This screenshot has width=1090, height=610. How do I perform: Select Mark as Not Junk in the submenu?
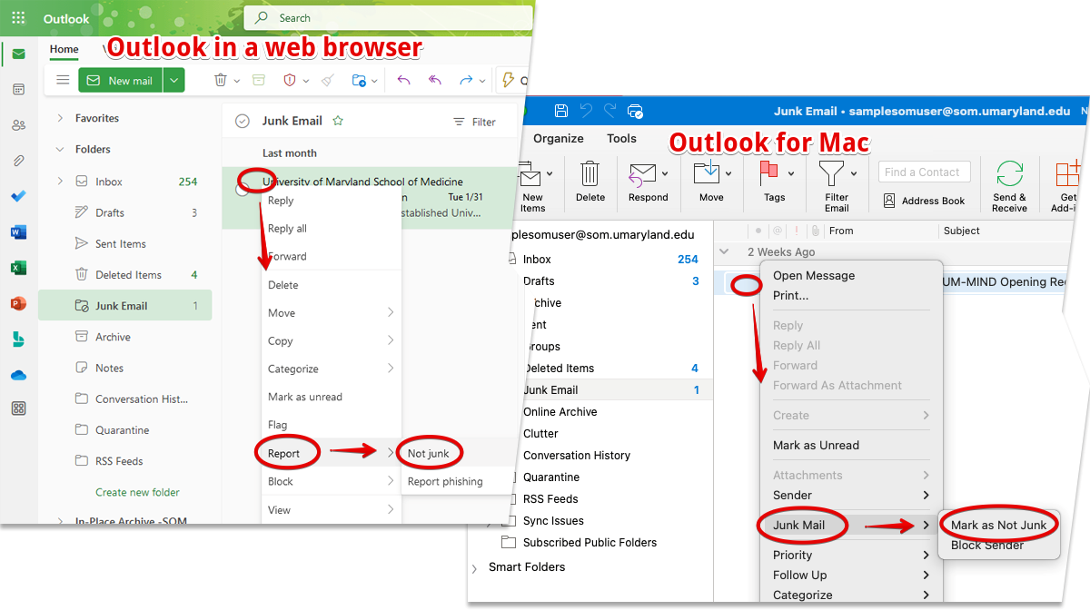tap(998, 525)
